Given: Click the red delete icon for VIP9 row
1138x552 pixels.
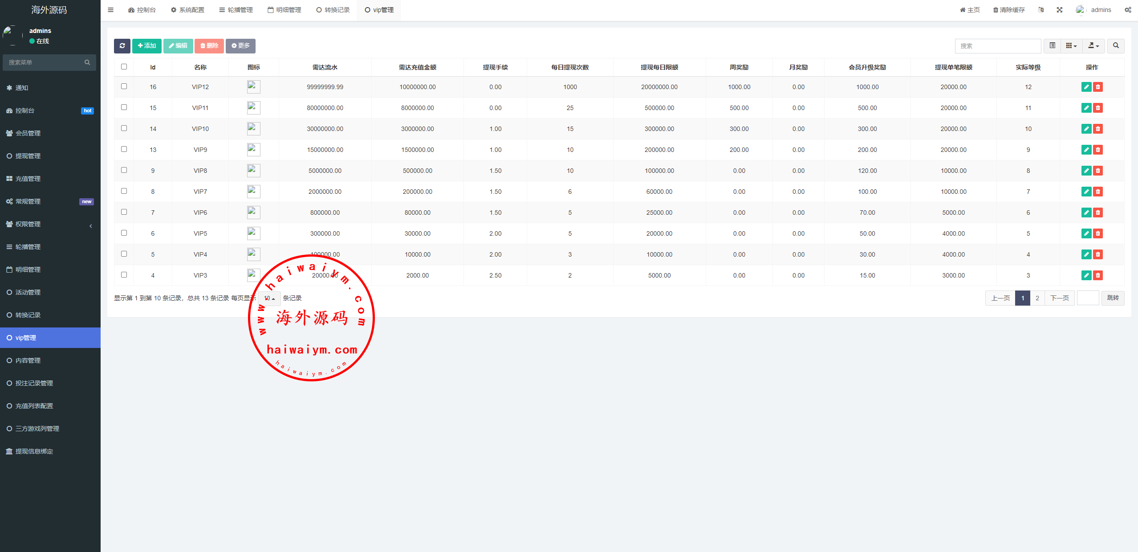Looking at the screenshot, I should click(1098, 150).
